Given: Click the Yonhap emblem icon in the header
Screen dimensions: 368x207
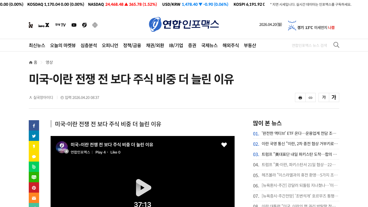Looking at the screenshot, I should pyautogui.click(x=84, y=25).
